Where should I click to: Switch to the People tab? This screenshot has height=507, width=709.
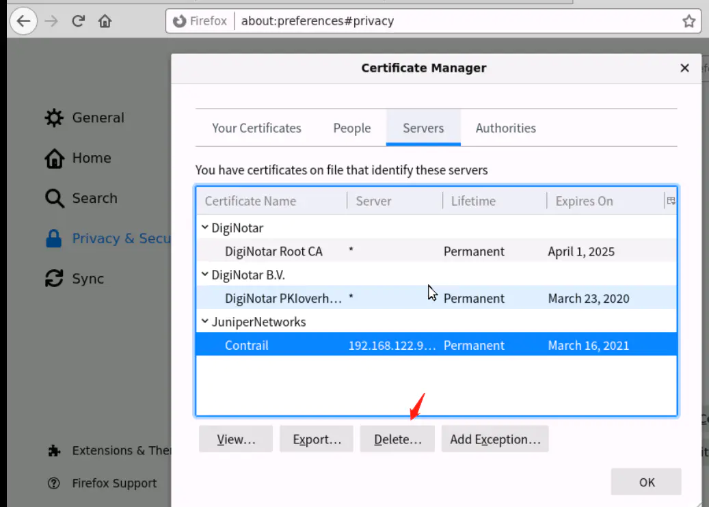pos(352,128)
